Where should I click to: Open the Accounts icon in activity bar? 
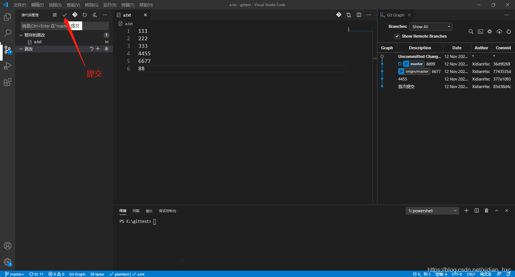click(x=7, y=246)
